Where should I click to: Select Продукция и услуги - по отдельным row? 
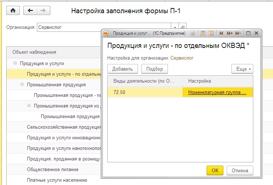point(54,74)
